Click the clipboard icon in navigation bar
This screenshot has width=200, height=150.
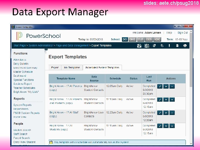point(177,46)
